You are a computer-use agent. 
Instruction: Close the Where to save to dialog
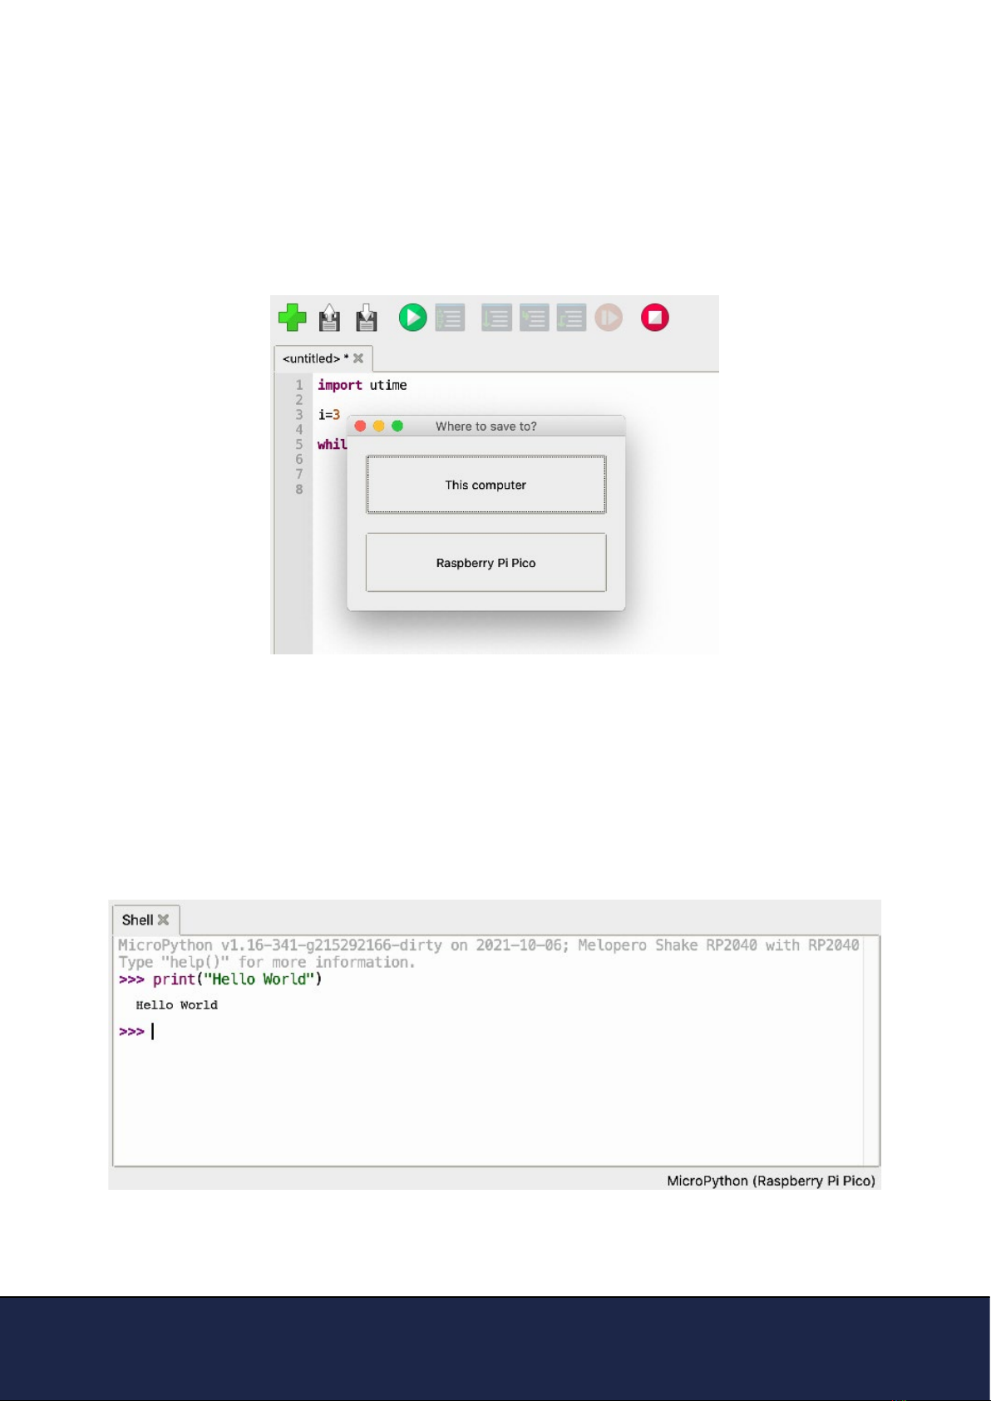tap(360, 426)
